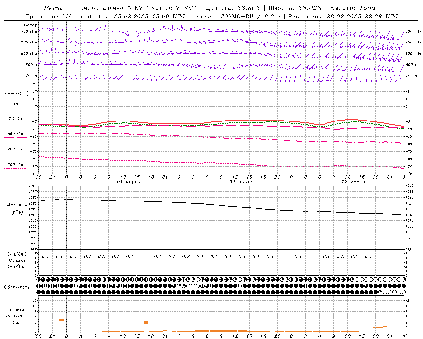The height and width of the screenshot is (339, 423).
Task: Click the "Долгота: 56.305" longitude value
Action: click(233, 8)
